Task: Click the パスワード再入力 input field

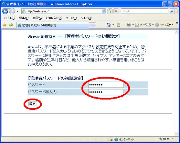Action: tap(106, 92)
